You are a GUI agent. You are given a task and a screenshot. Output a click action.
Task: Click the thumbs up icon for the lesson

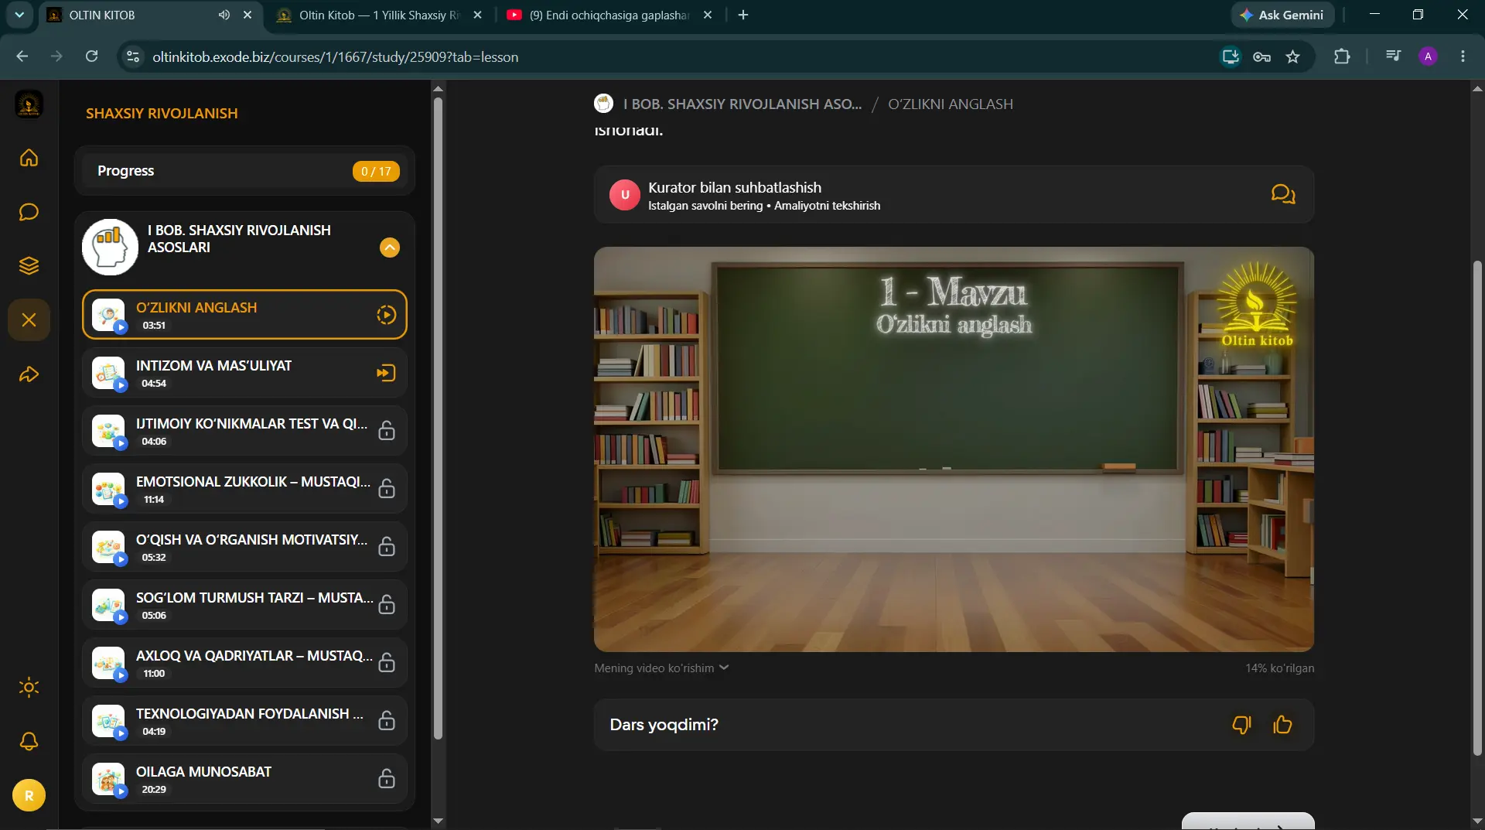1282,725
